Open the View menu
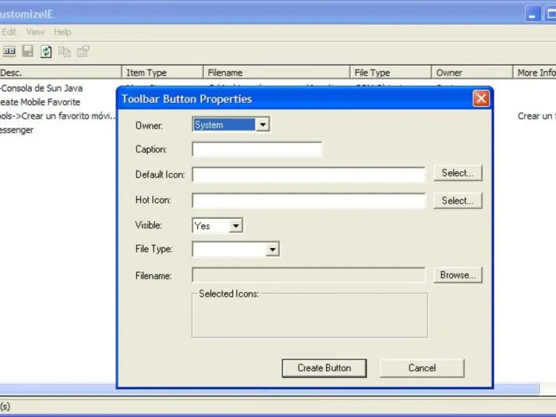Viewport: 556px width, 417px height. (x=35, y=32)
